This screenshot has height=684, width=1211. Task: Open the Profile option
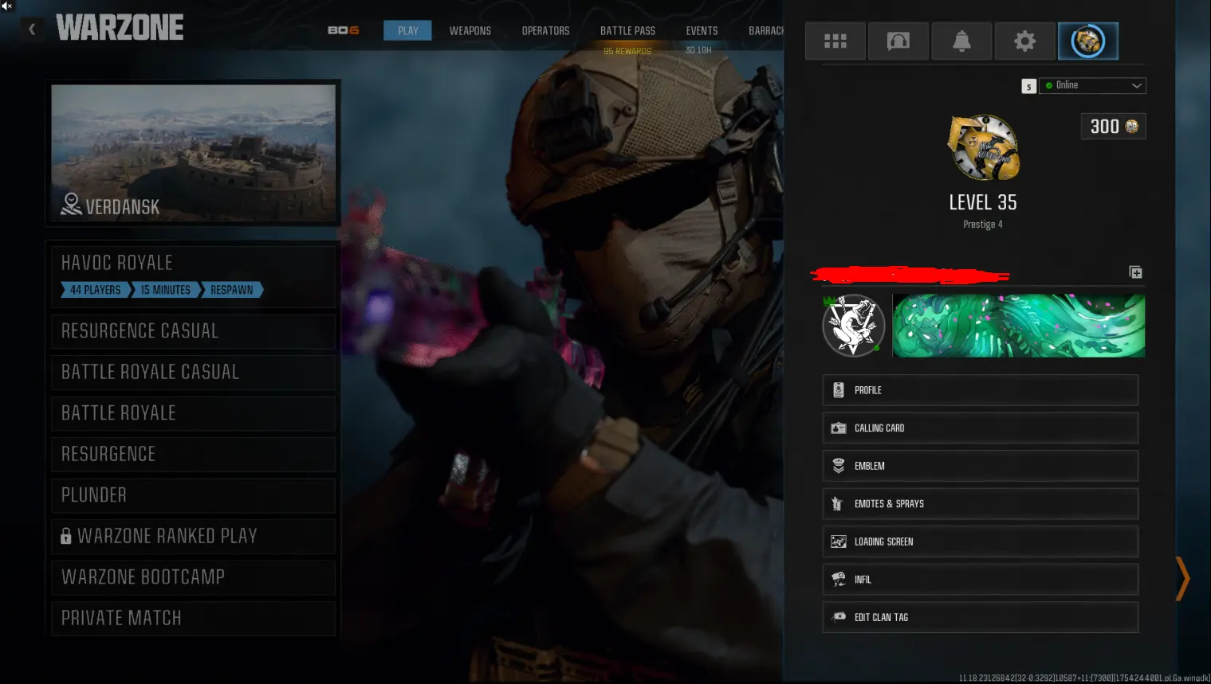pyautogui.click(x=980, y=390)
